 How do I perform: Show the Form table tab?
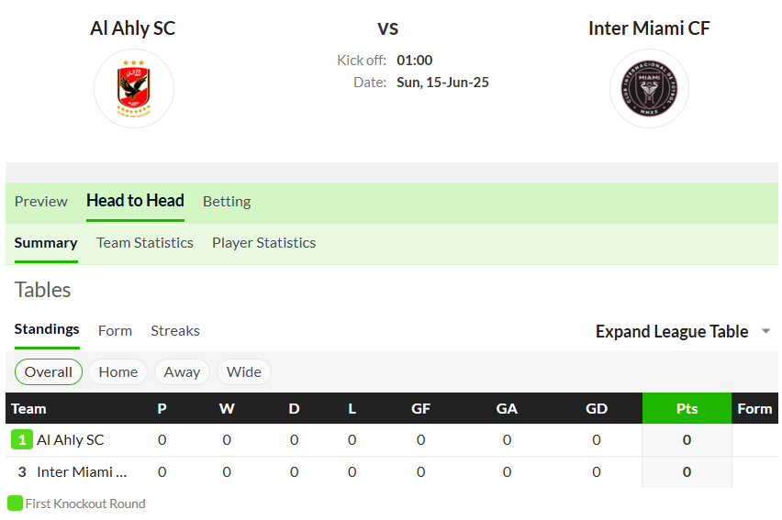(x=116, y=331)
